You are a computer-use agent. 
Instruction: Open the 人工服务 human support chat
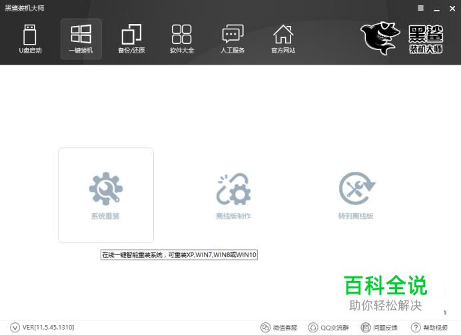[232, 39]
